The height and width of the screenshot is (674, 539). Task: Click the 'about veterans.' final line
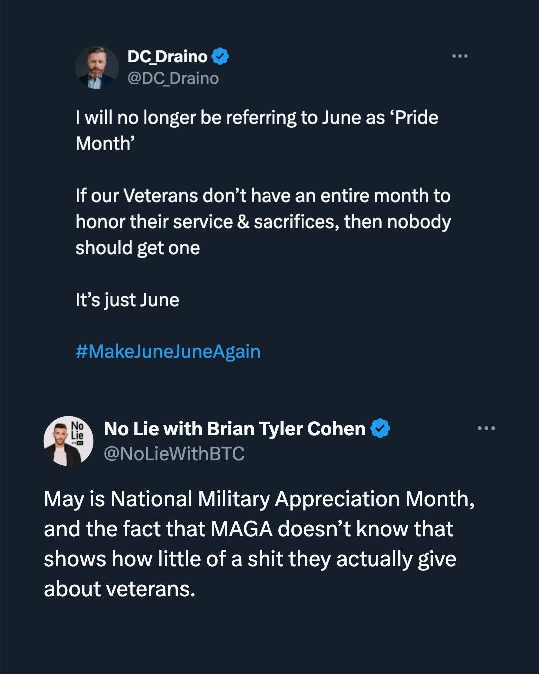click(x=119, y=589)
